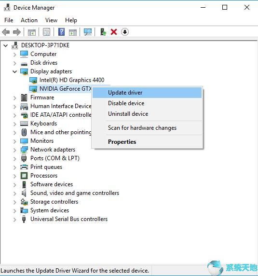Click the red X Uninstall device icon
Viewport: 258px width, 276px height.
[x=114, y=32]
